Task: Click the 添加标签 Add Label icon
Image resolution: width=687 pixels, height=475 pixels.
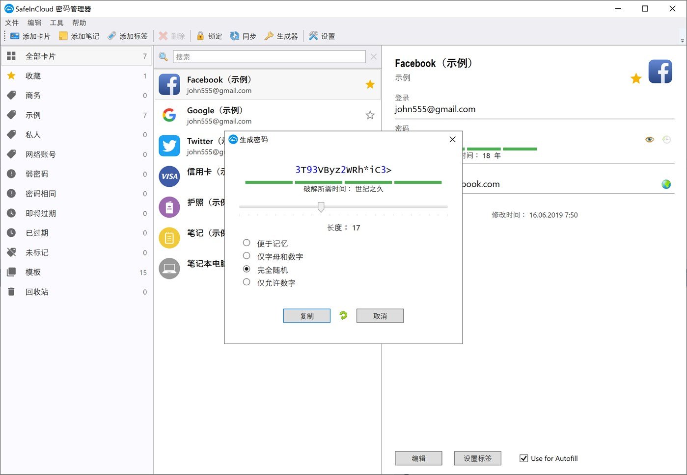Action: [112, 36]
